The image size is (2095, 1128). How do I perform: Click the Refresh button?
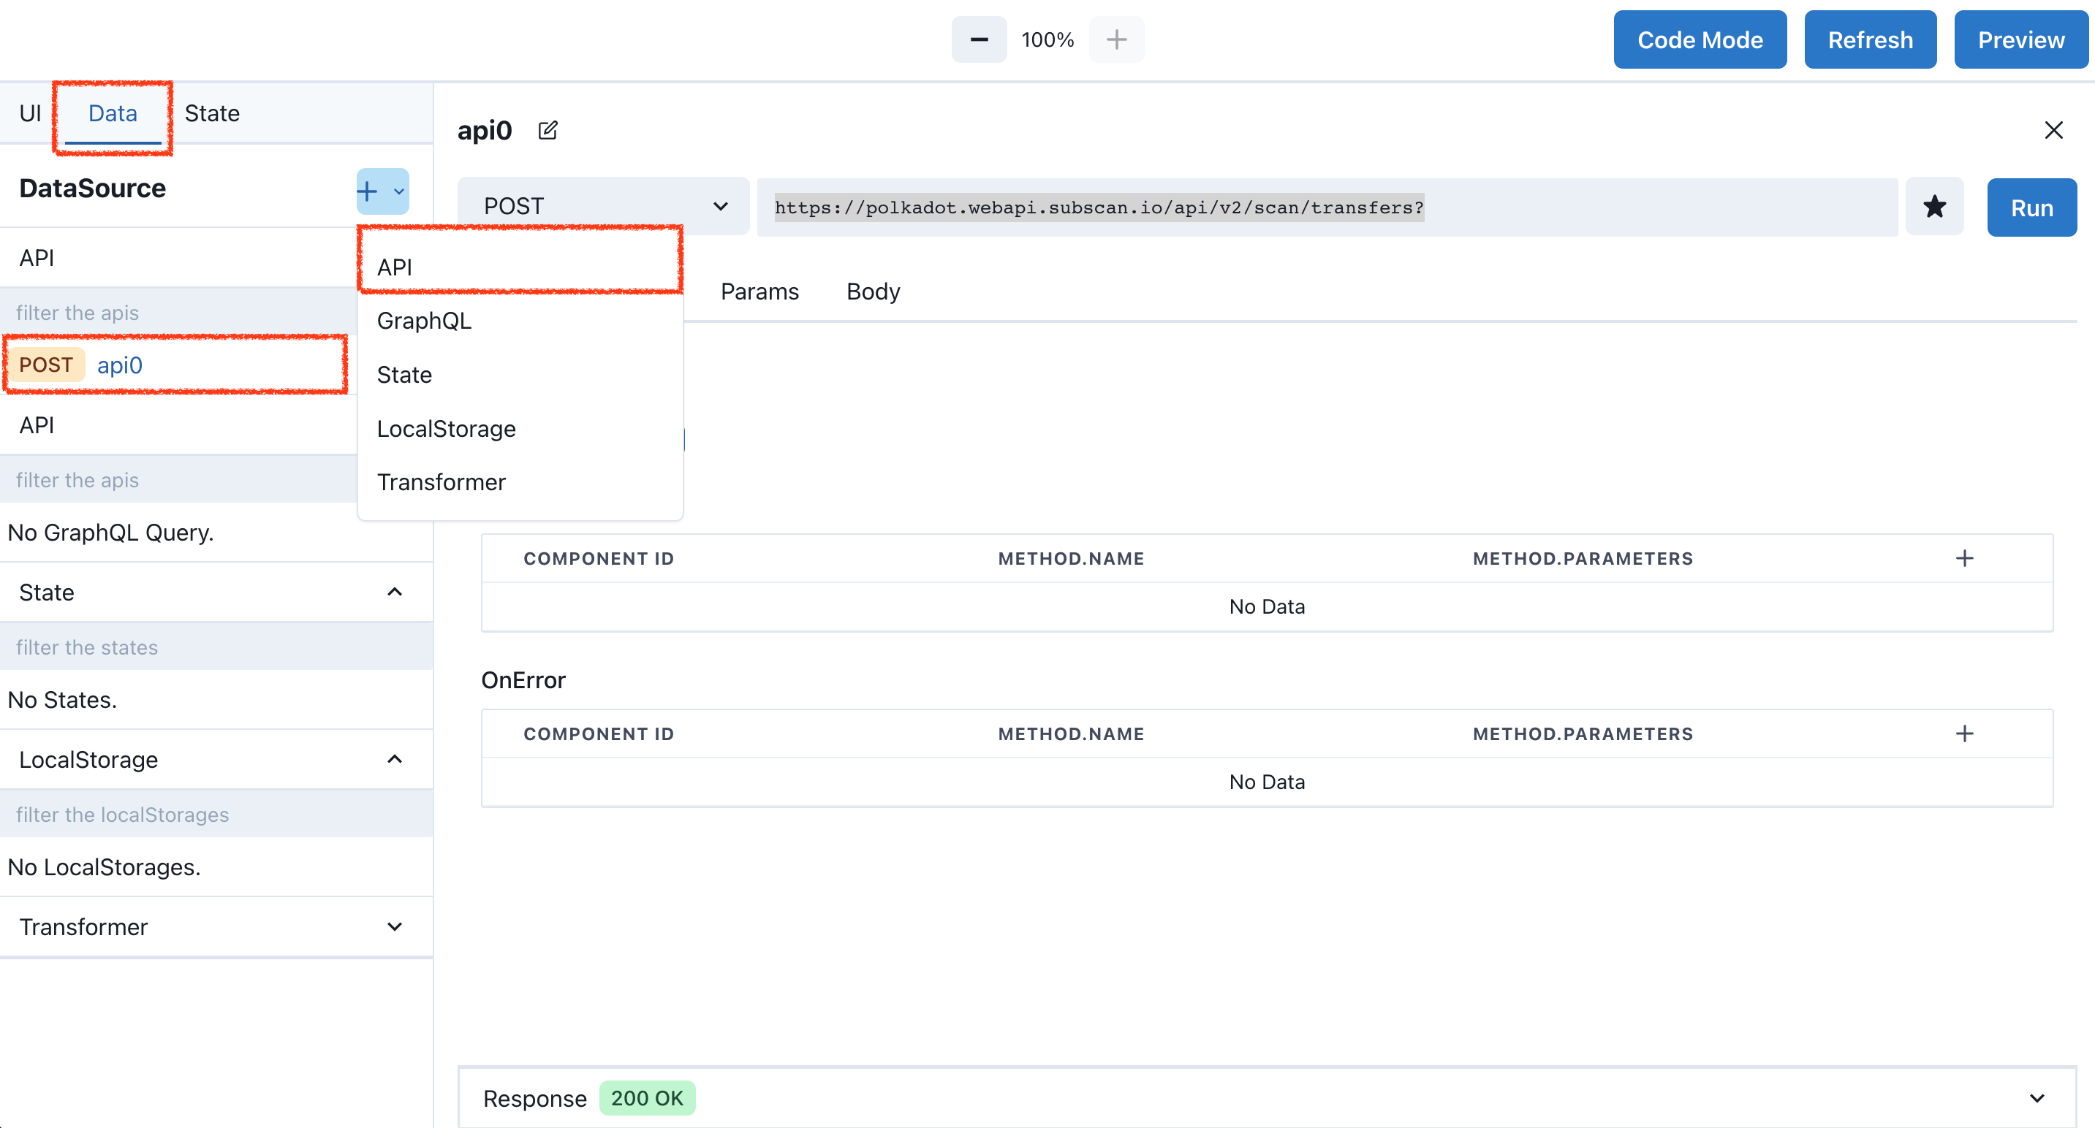click(x=1870, y=40)
